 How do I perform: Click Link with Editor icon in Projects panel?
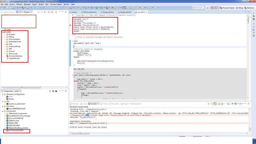[x=52, y=12]
